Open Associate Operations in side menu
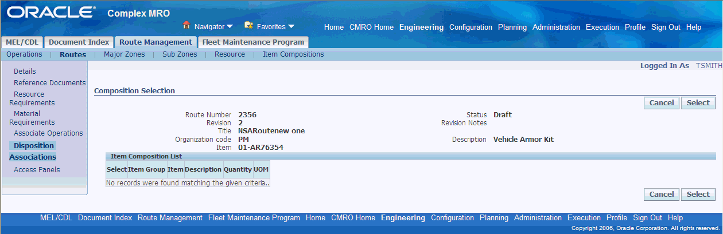 pyautogui.click(x=48, y=133)
